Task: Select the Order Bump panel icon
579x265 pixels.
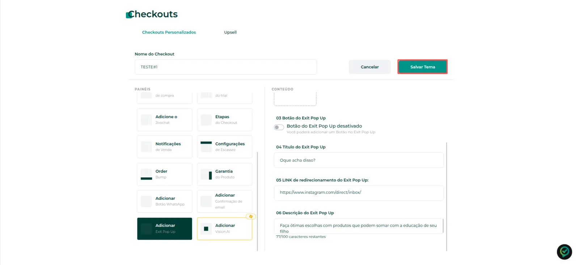Action: (x=146, y=174)
